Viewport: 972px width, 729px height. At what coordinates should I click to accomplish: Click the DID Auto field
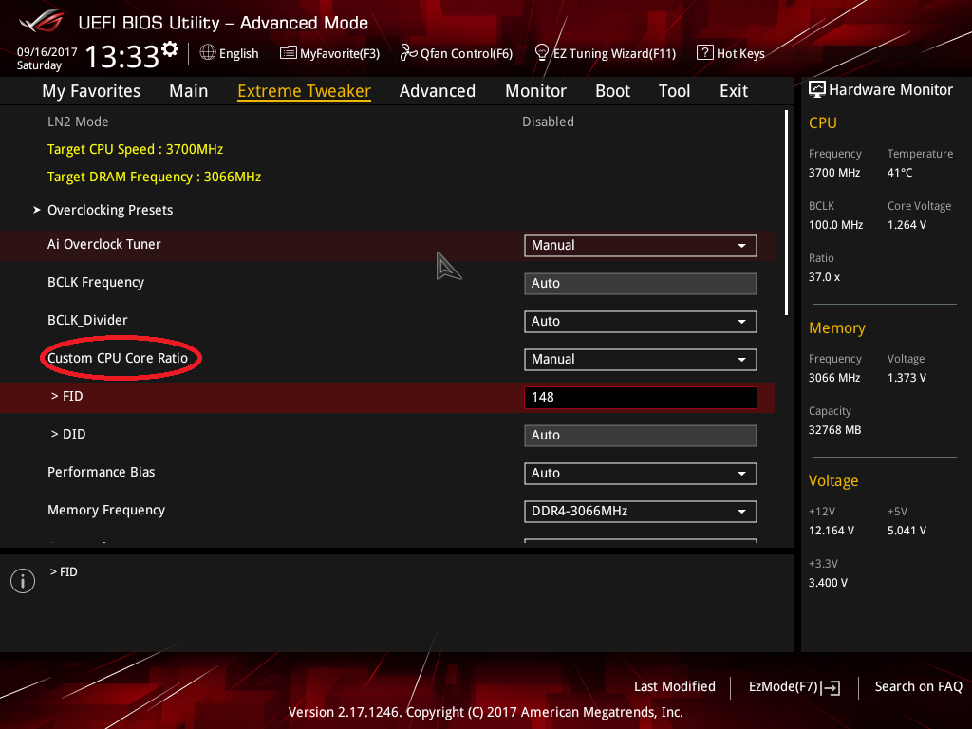(641, 435)
